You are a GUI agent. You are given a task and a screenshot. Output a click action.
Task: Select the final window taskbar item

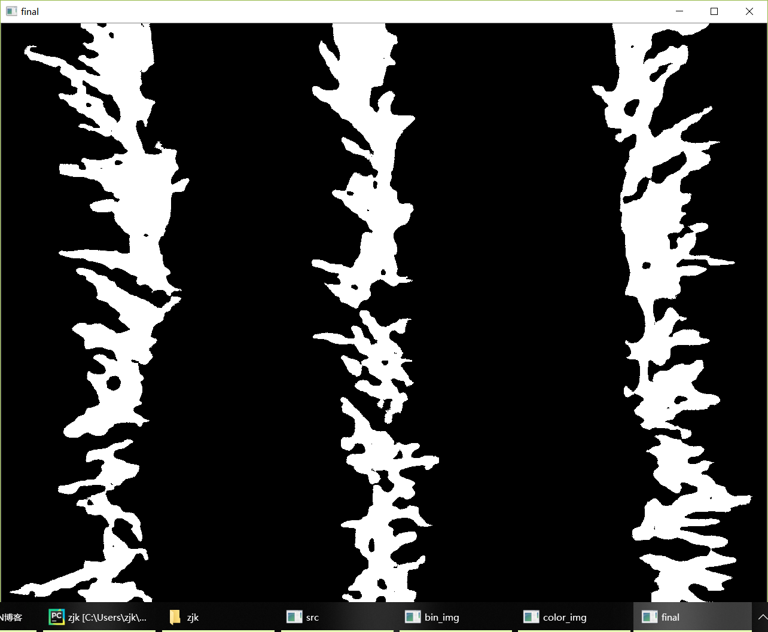(692, 617)
